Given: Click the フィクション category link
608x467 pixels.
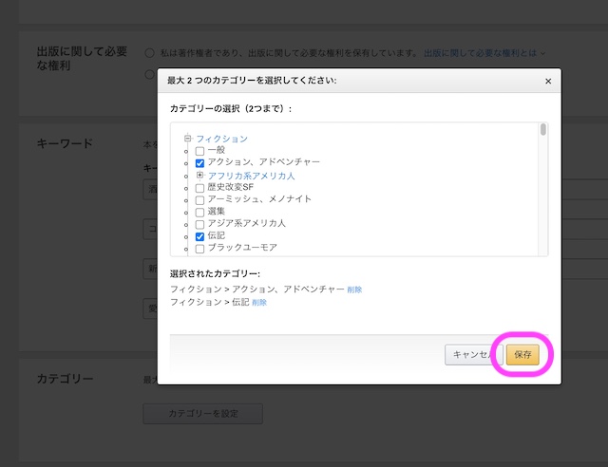Looking at the screenshot, I should (x=221, y=139).
